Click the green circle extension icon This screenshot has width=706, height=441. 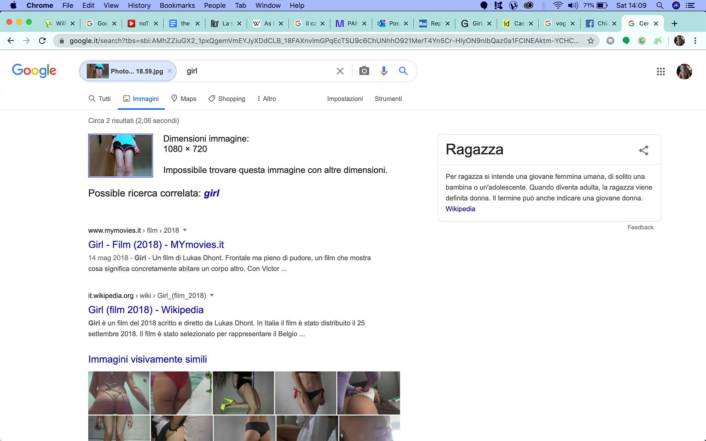626,41
